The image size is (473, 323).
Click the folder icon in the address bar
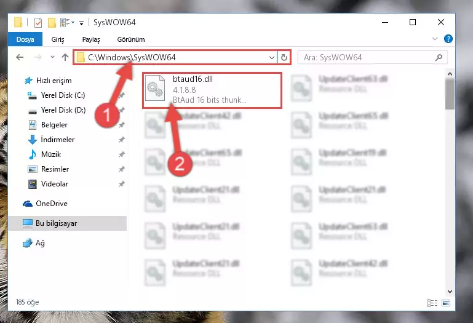[x=81, y=57]
